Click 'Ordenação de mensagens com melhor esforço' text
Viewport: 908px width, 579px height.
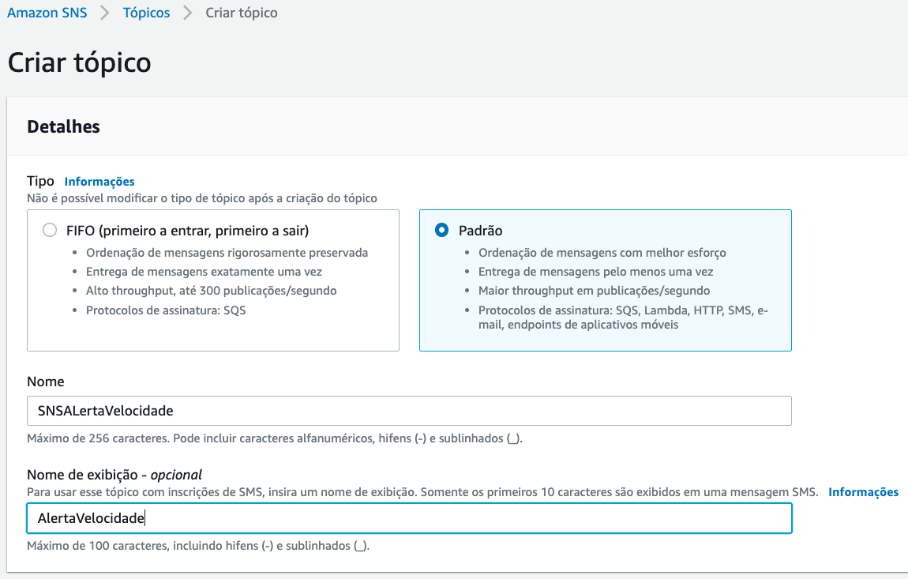602,253
